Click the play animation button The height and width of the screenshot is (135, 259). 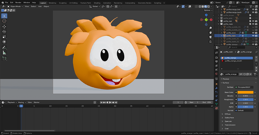click(x=110, y=102)
